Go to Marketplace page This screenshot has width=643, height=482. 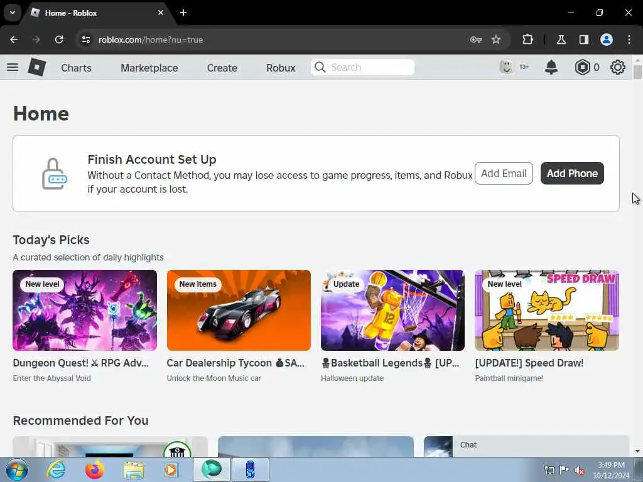(x=149, y=68)
